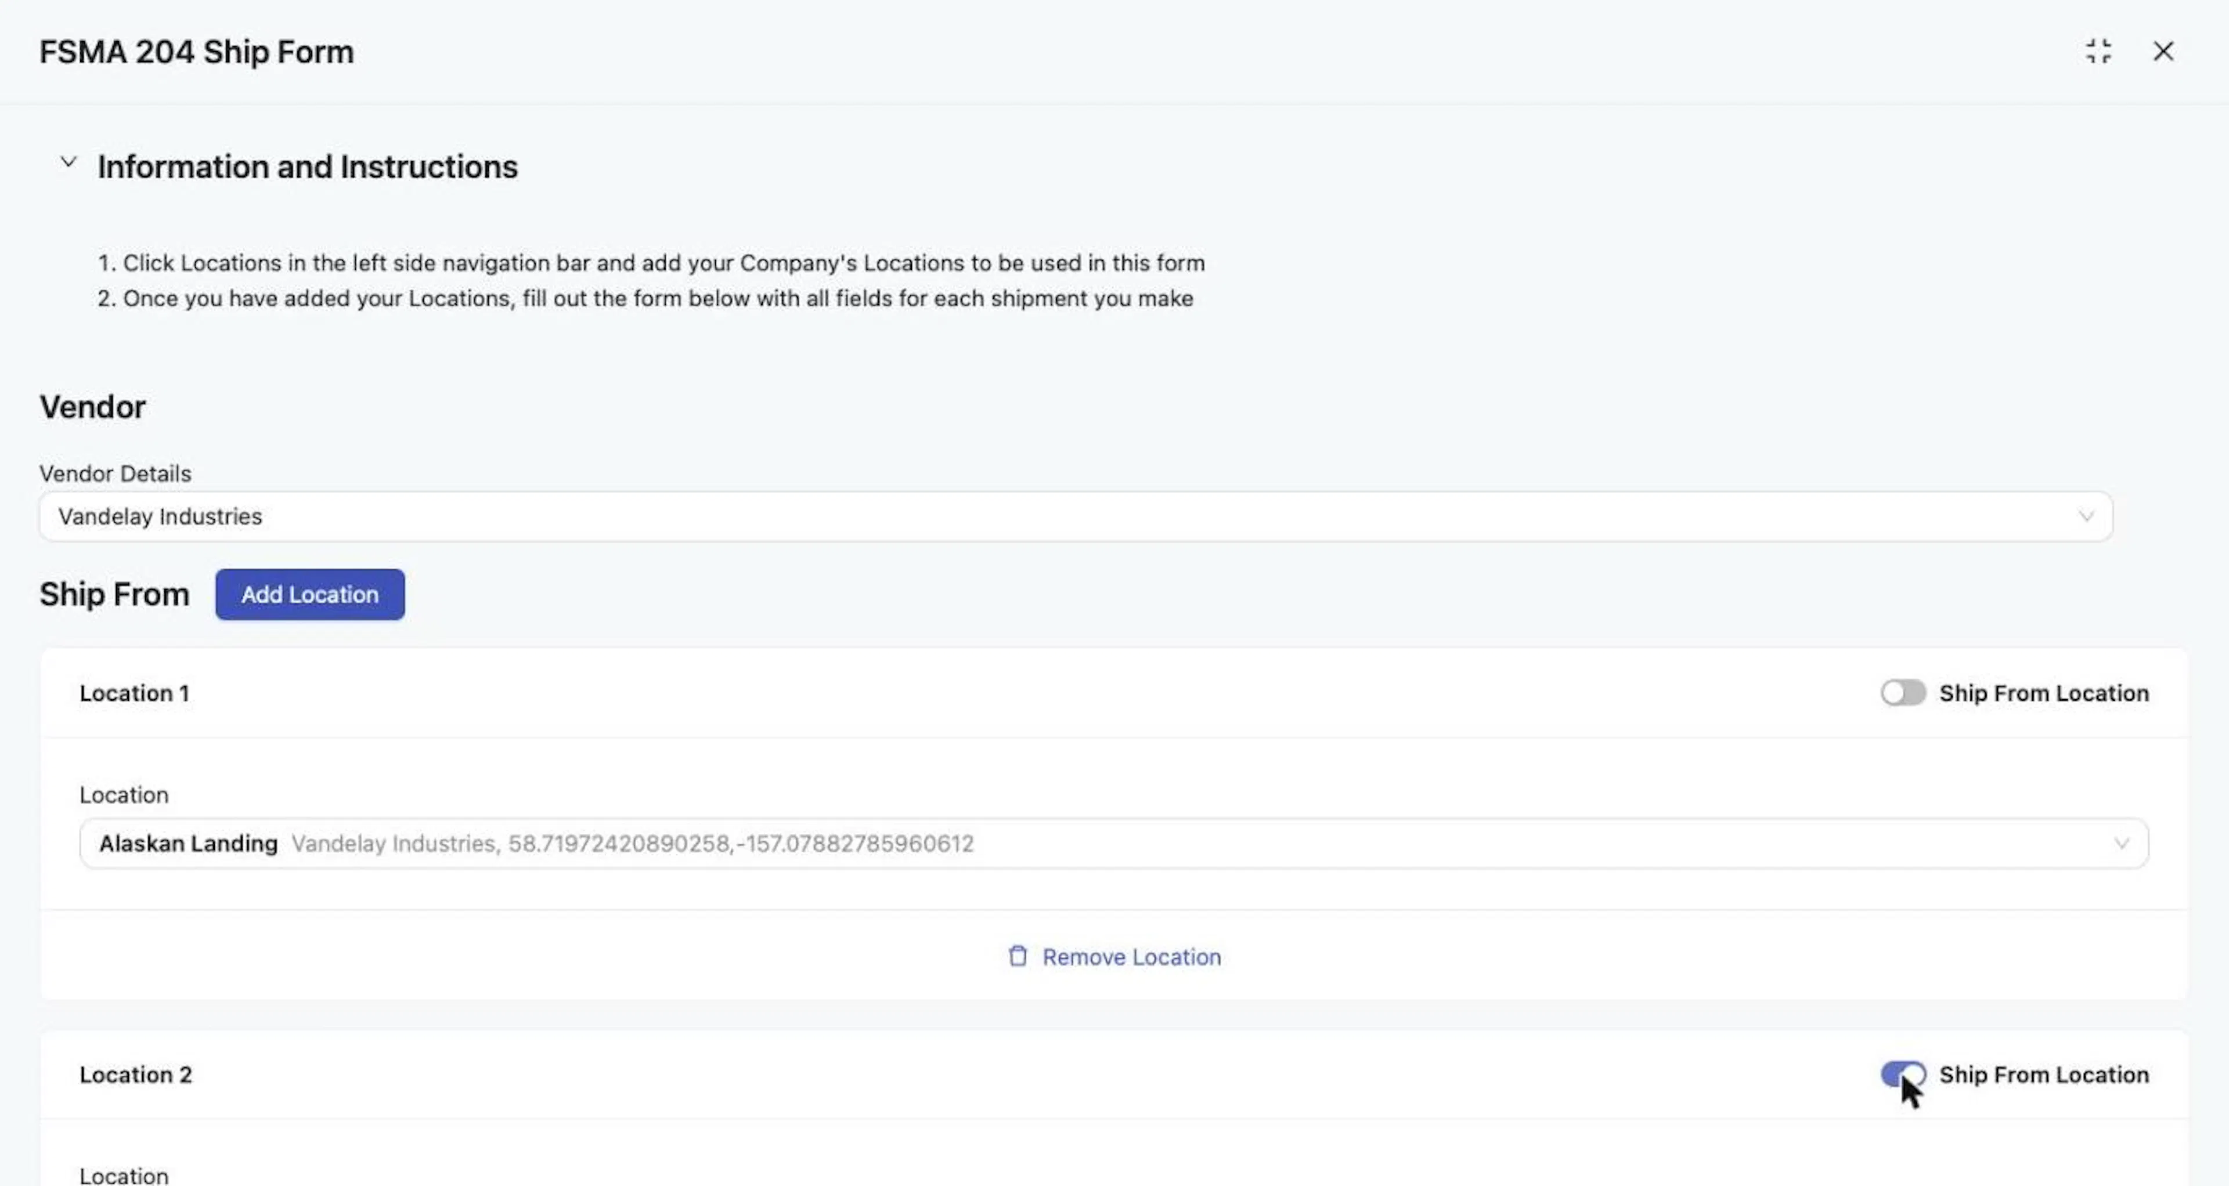Open the Alaskan Landing location dropdown
Viewport: 2229px width, 1186px height.
coord(1114,844)
